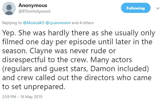This screenshot has height=102, width=163.
Task: Open the Anonymous display name
Action: pyautogui.click(x=33, y=5)
